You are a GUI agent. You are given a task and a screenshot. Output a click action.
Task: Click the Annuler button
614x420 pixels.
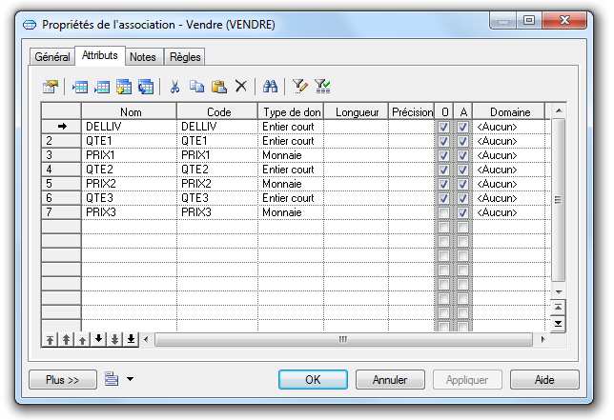(390, 379)
